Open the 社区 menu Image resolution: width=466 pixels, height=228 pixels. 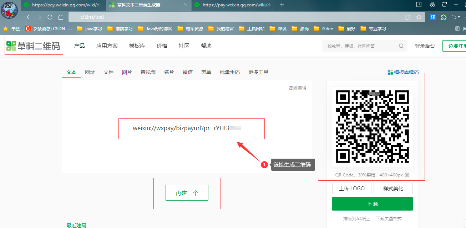click(x=184, y=46)
